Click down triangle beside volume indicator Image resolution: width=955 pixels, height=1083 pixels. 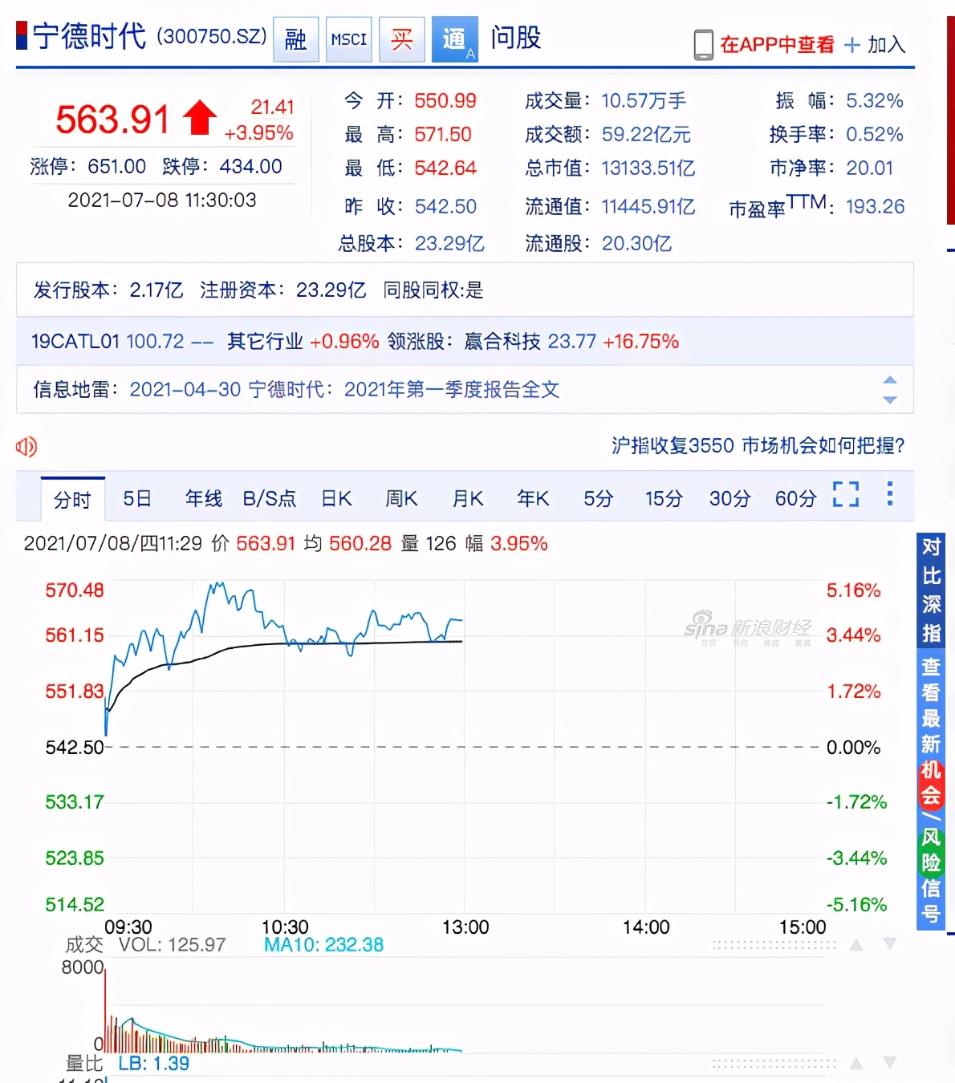(x=889, y=944)
